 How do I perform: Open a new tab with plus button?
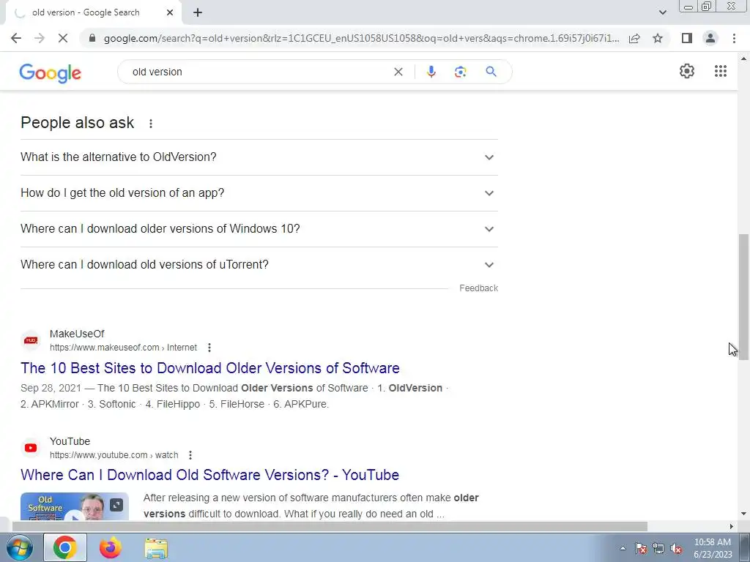(198, 13)
